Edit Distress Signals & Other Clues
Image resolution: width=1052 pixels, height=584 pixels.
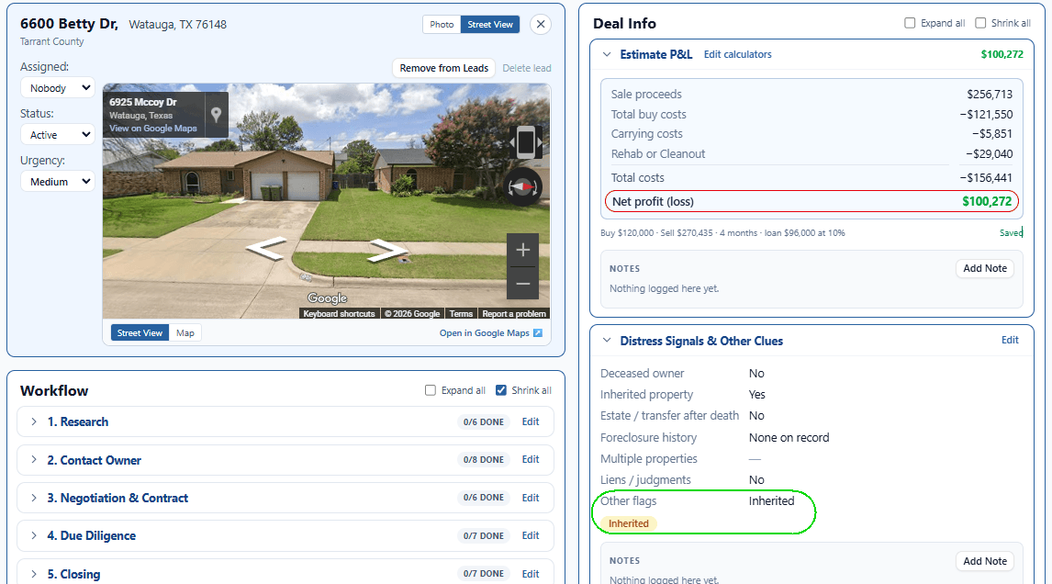pos(1010,341)
